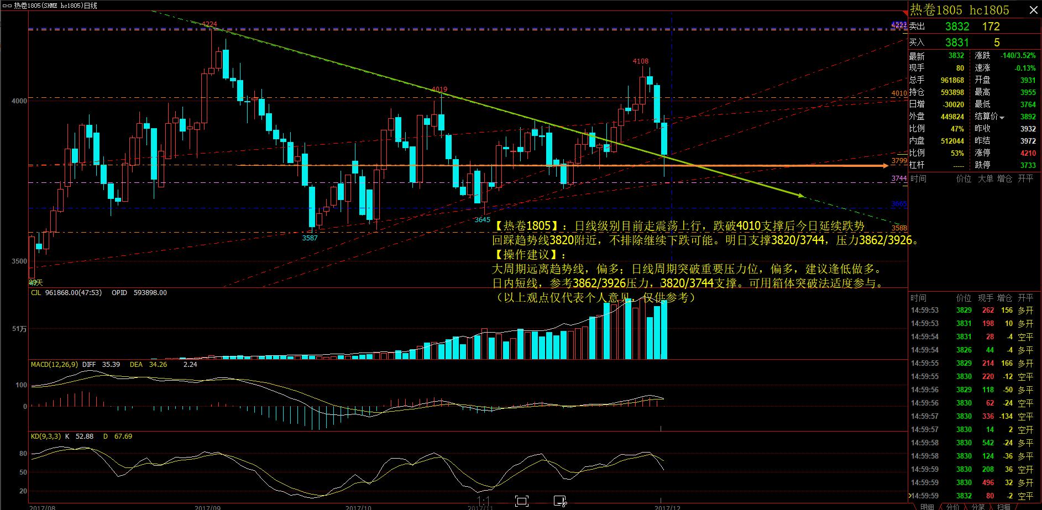The height and width of the screenshot is (510, 1042).
Task: Click the 涨停 value 4210
Action: pyautogui.click(x=1028, y=153)
